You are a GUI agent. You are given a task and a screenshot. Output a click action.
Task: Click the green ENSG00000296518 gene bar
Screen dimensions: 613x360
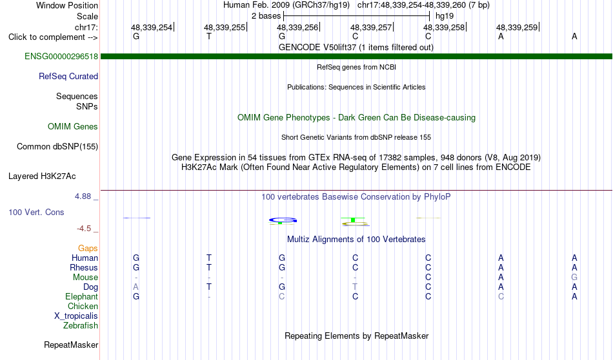pos(356,57)
